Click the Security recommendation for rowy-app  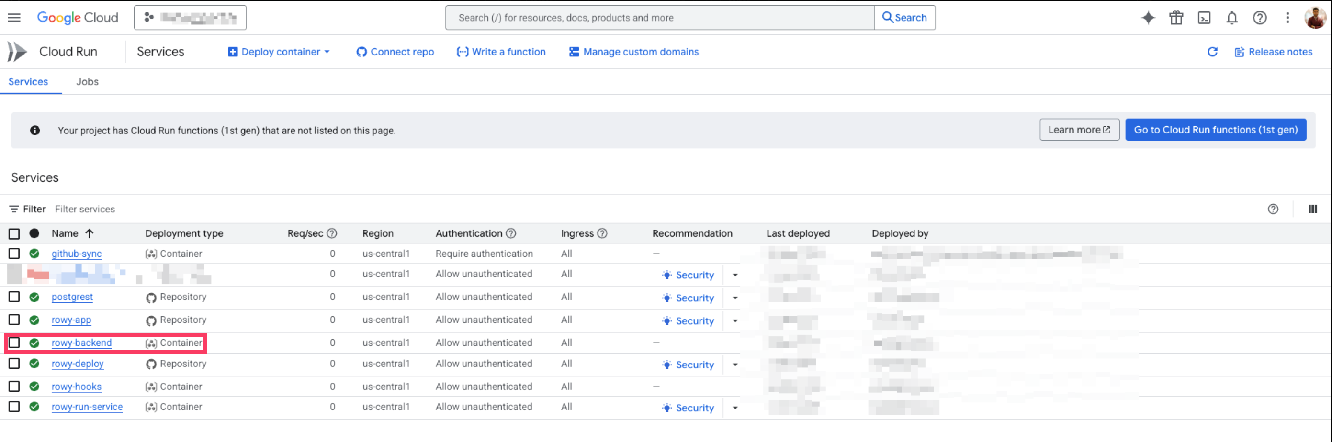(688, 320)
